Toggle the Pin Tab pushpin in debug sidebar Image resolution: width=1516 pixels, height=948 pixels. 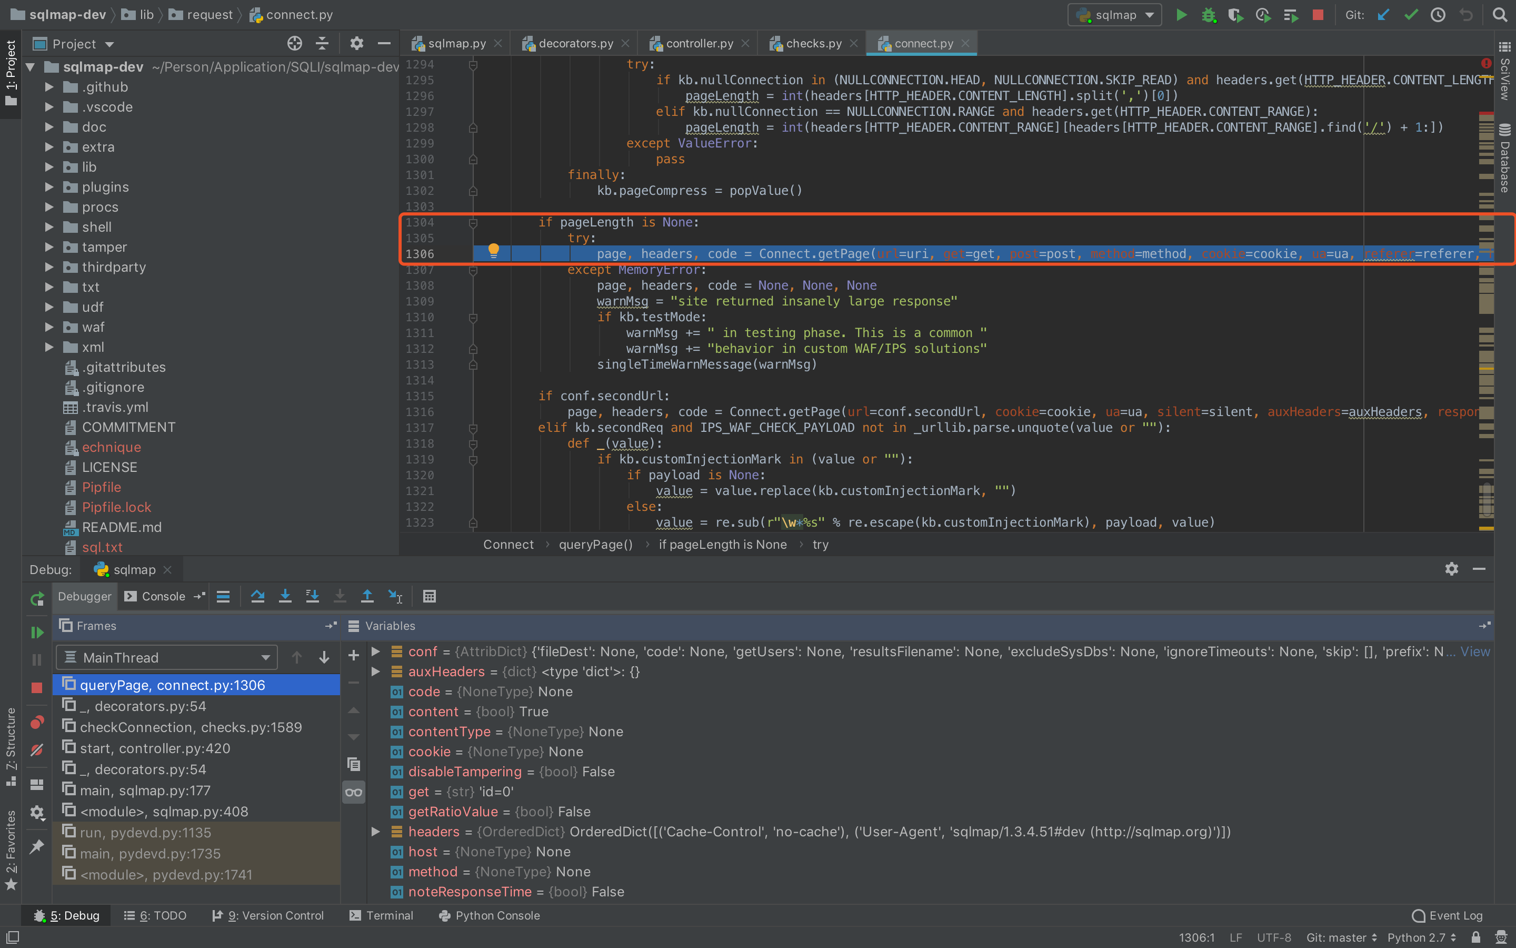click(x=37, y=846)
